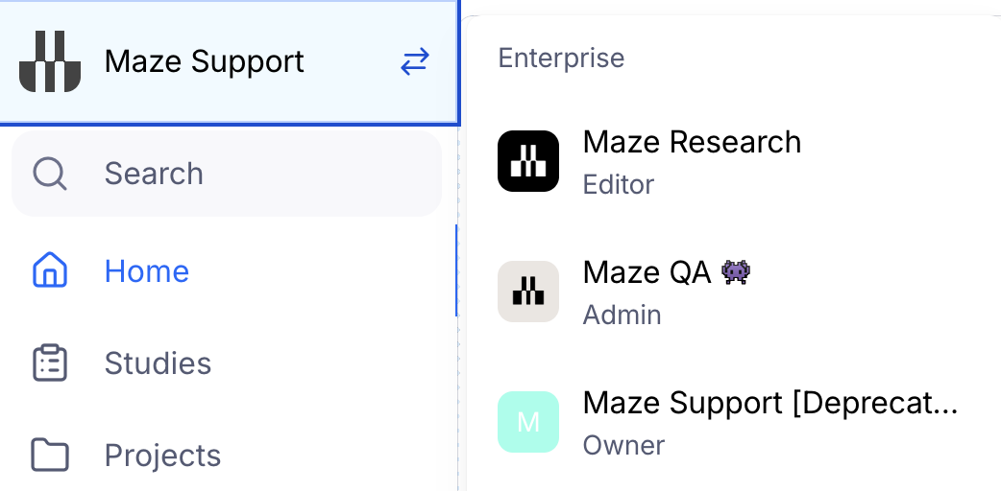1001x491 pixels.
Task: Click the purple alien emoji next to Maze QA
Action: point(736,273)
